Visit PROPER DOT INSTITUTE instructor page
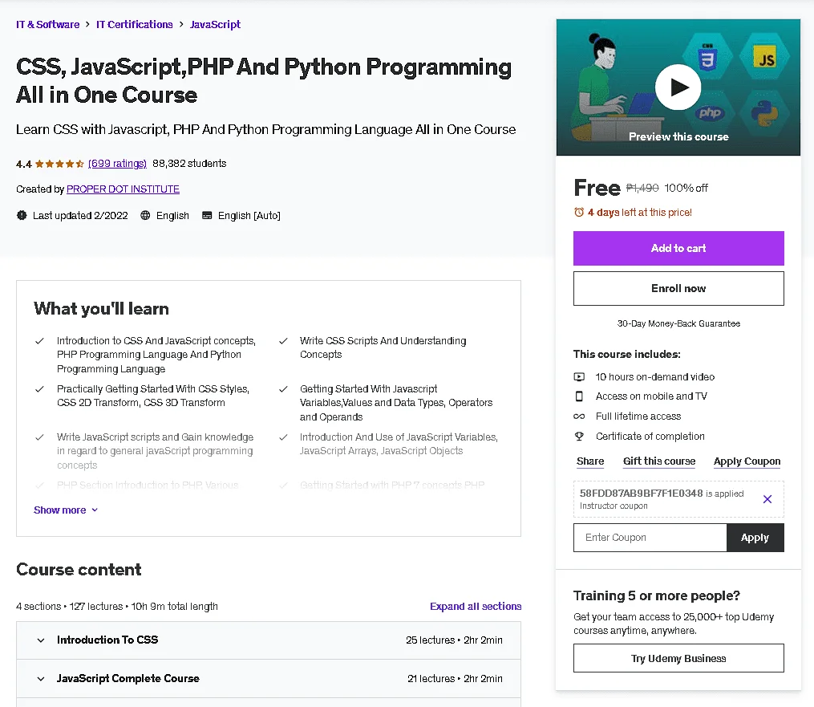 pos(123,189)
